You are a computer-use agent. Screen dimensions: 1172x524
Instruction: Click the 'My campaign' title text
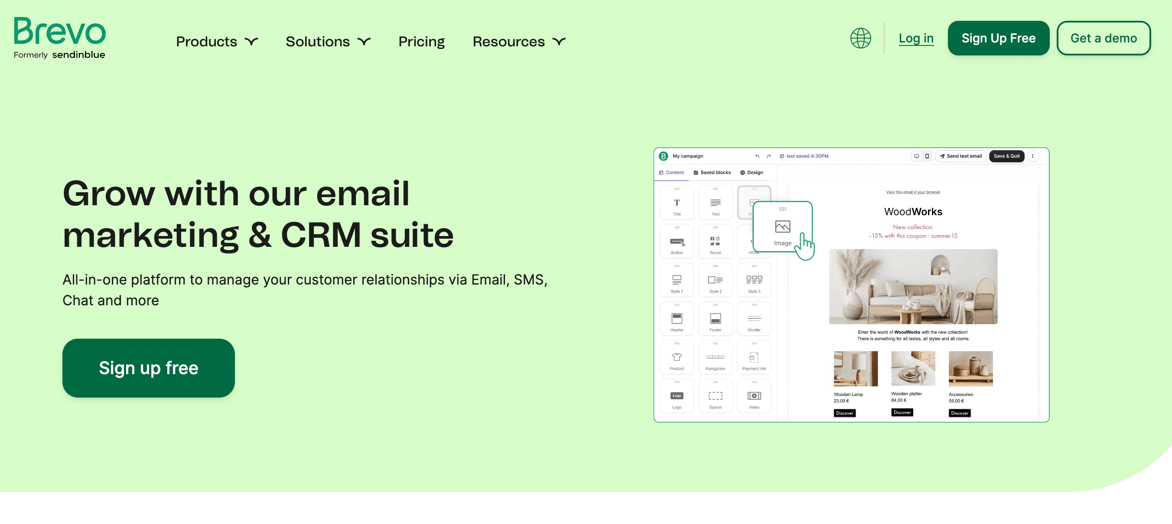click(x=687, y=156)
